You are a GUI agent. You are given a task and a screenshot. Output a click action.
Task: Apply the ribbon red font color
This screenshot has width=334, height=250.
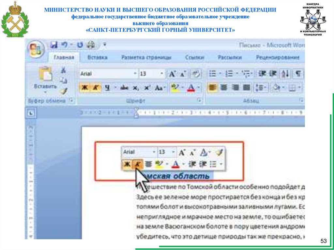point(191,88)
